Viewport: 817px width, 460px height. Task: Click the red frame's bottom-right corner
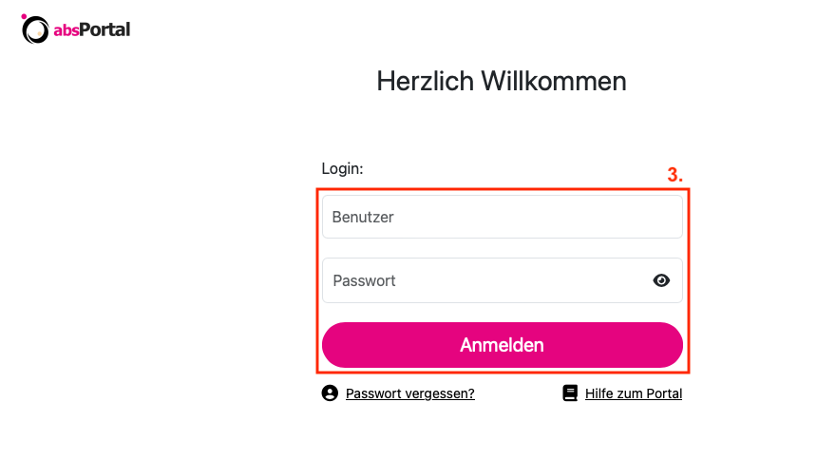pos(689,372)
